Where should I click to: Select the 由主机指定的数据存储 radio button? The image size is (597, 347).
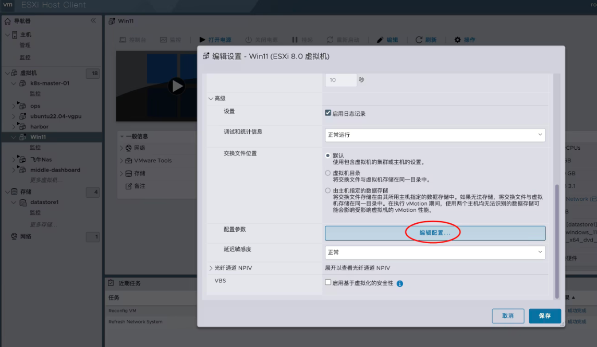(x=327, y=190)
